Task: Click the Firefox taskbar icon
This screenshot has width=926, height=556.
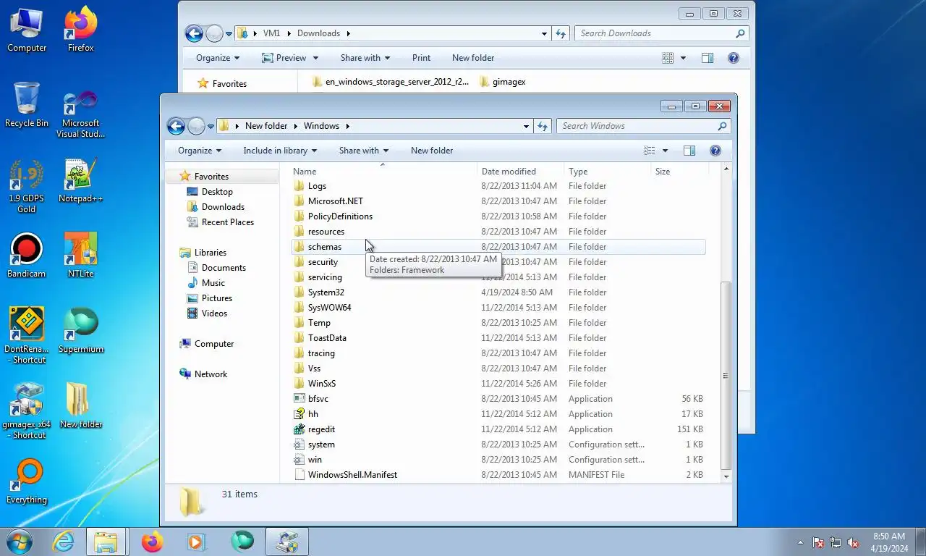Action: pyautogui.click(x=152, y=542)
